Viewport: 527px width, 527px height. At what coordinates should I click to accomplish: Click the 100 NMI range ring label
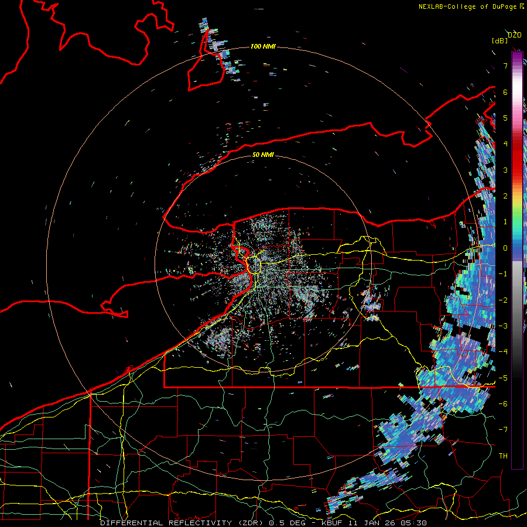pyautogui.click(x=263, y=46)
